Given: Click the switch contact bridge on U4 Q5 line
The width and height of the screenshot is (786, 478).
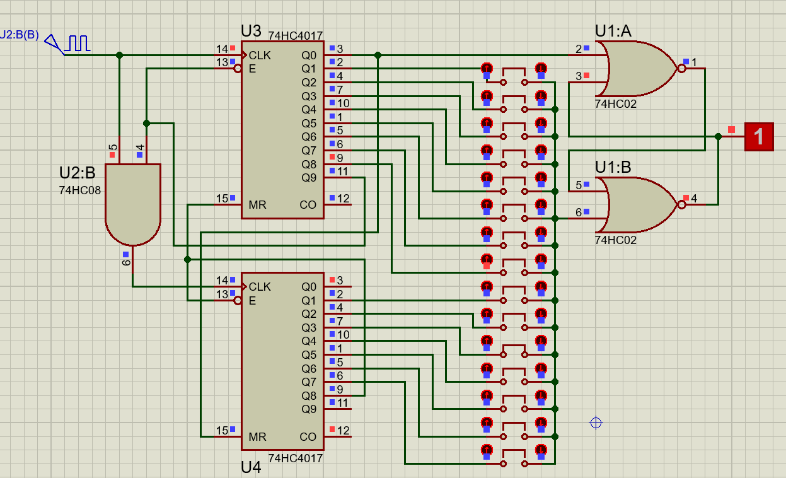Looking at the screenshot, I should pos(514,402).
